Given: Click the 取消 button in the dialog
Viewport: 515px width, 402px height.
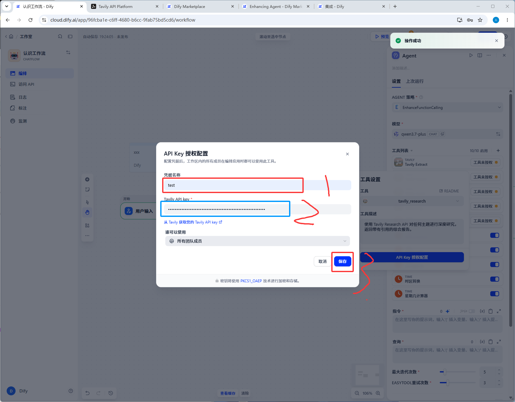Looking at the screenshot, I should pos(322,261).
